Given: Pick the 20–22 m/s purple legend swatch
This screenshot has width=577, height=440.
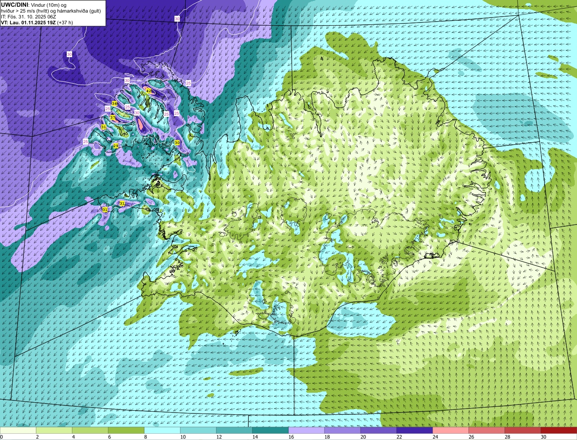Looking at the screenshot, I should pos(379,431).
